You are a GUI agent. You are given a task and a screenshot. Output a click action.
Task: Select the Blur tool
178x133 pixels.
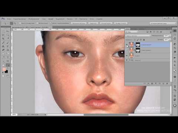click(x=3, y=54)
